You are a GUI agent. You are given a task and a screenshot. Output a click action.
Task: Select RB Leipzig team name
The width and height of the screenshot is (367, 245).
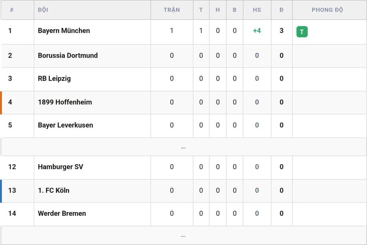pos(54,79)
